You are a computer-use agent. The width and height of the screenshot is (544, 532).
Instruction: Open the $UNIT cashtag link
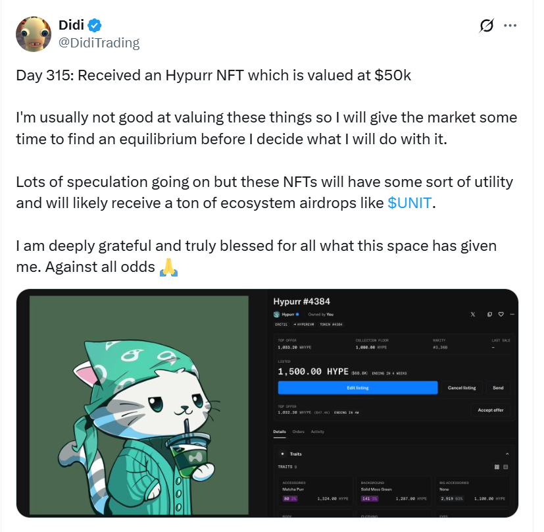point(410,203)
